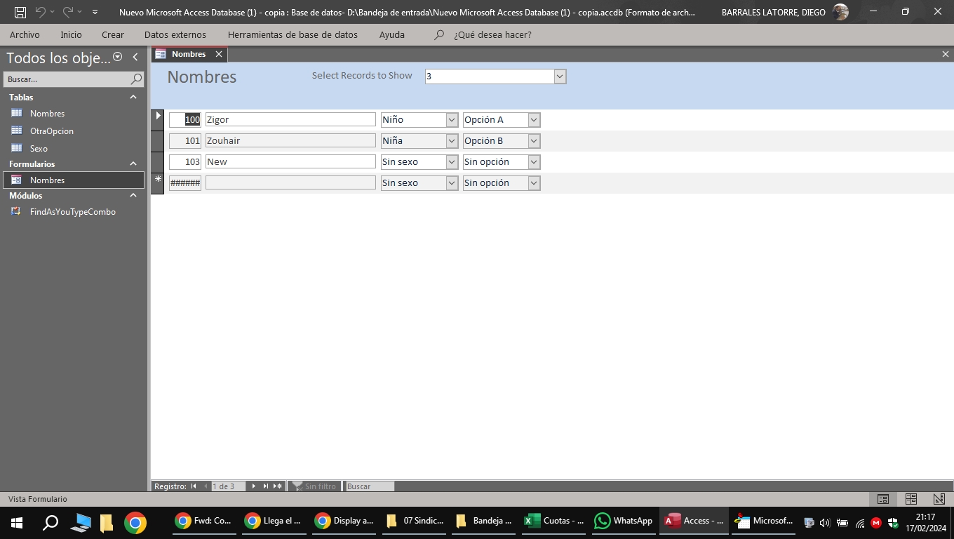The image size is (954, 539).
Task: Click the record selector for Zigor row
Action: 158,119
